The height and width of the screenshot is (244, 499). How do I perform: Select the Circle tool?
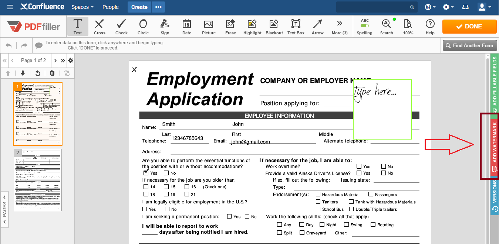(x=143, y=26)
